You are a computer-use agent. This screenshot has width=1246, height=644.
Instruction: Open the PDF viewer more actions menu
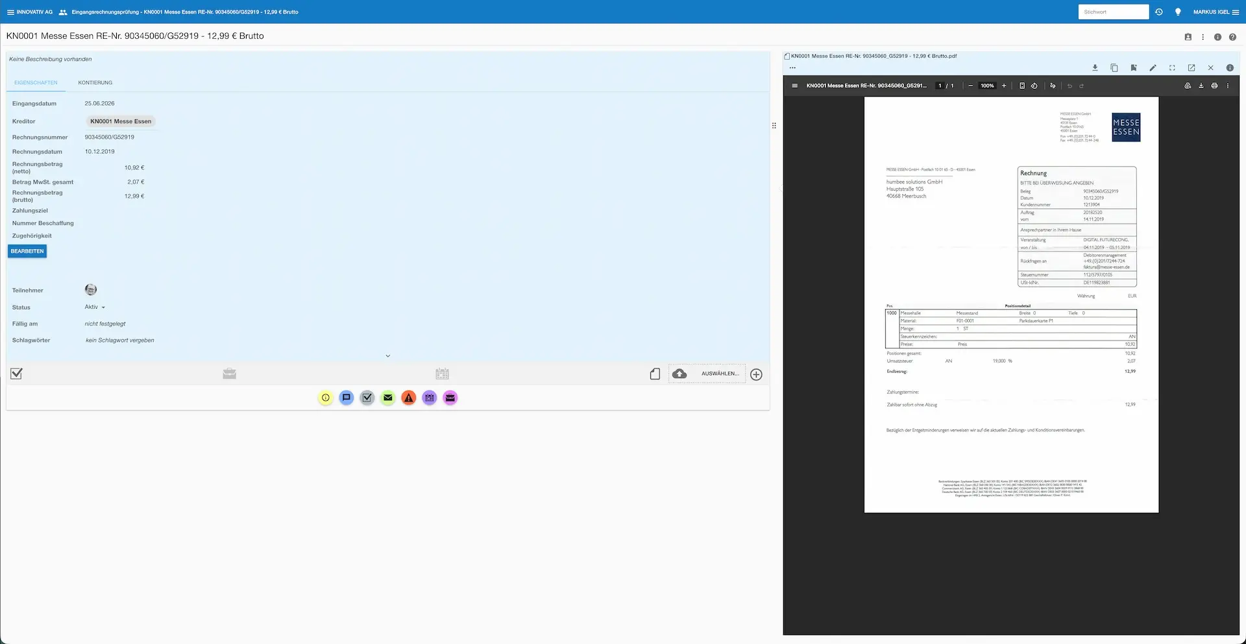point(1227,86)
